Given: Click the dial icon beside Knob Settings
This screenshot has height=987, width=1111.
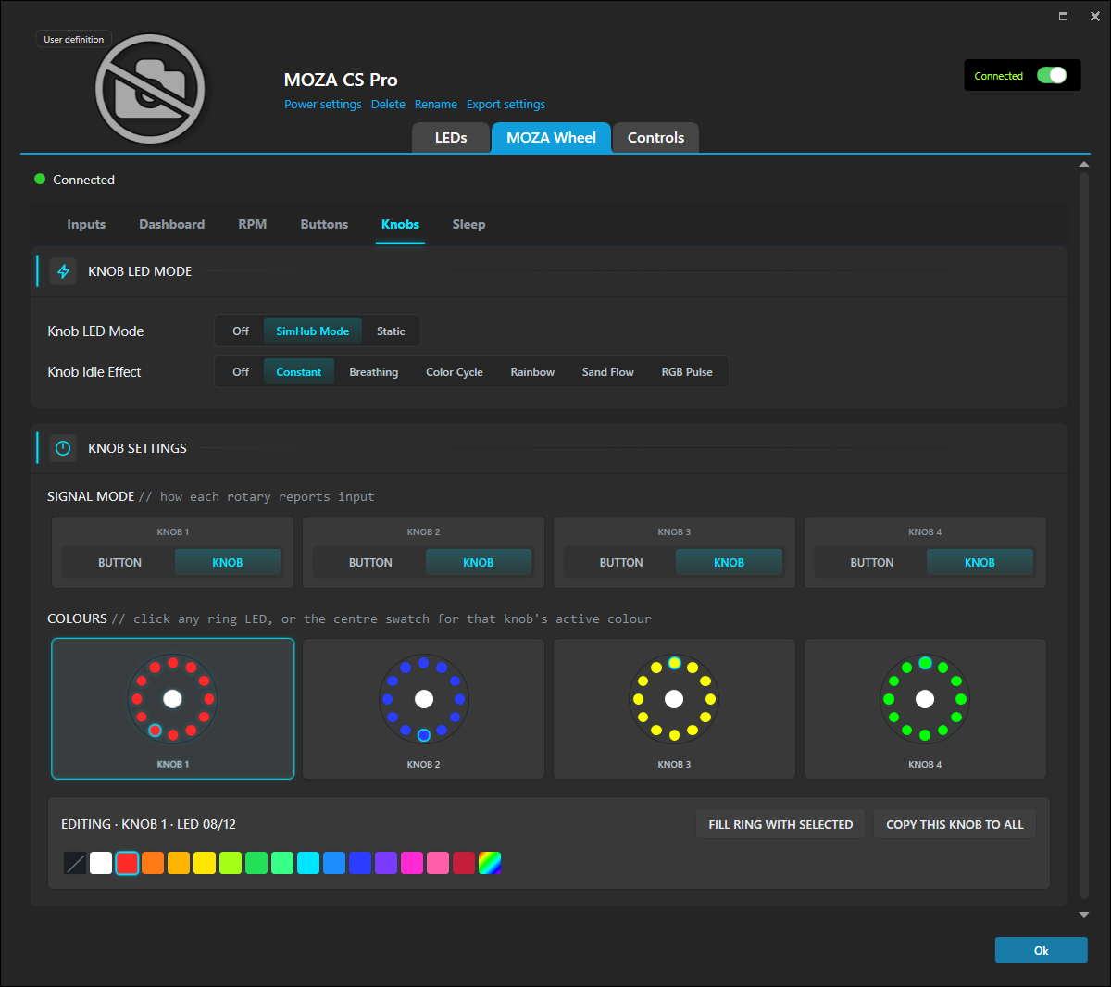Looking at the screenshot, I should pos(63,448).
